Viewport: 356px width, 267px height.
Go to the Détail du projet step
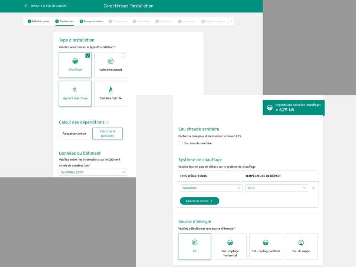click(x=39, y=22)
